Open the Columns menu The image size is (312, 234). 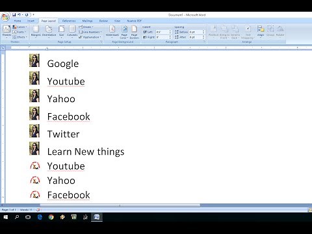72,31
